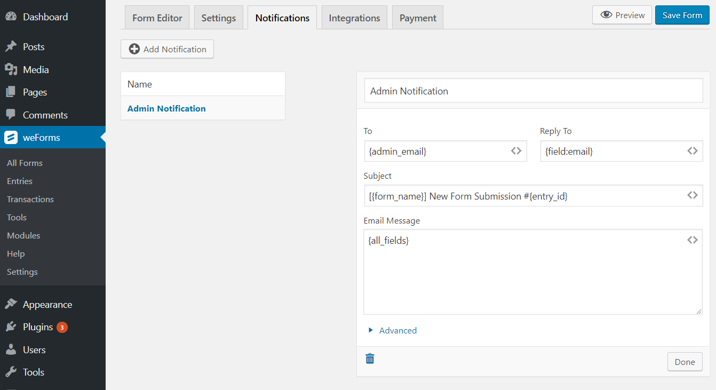Click the weForms menu heading
716x390 pixels.
42,138
